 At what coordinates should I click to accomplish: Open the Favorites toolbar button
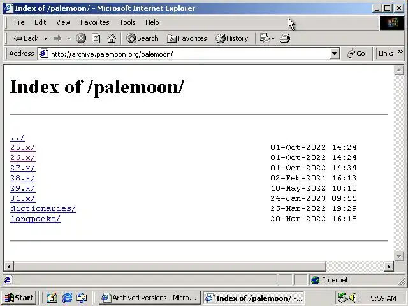(187, 38)
